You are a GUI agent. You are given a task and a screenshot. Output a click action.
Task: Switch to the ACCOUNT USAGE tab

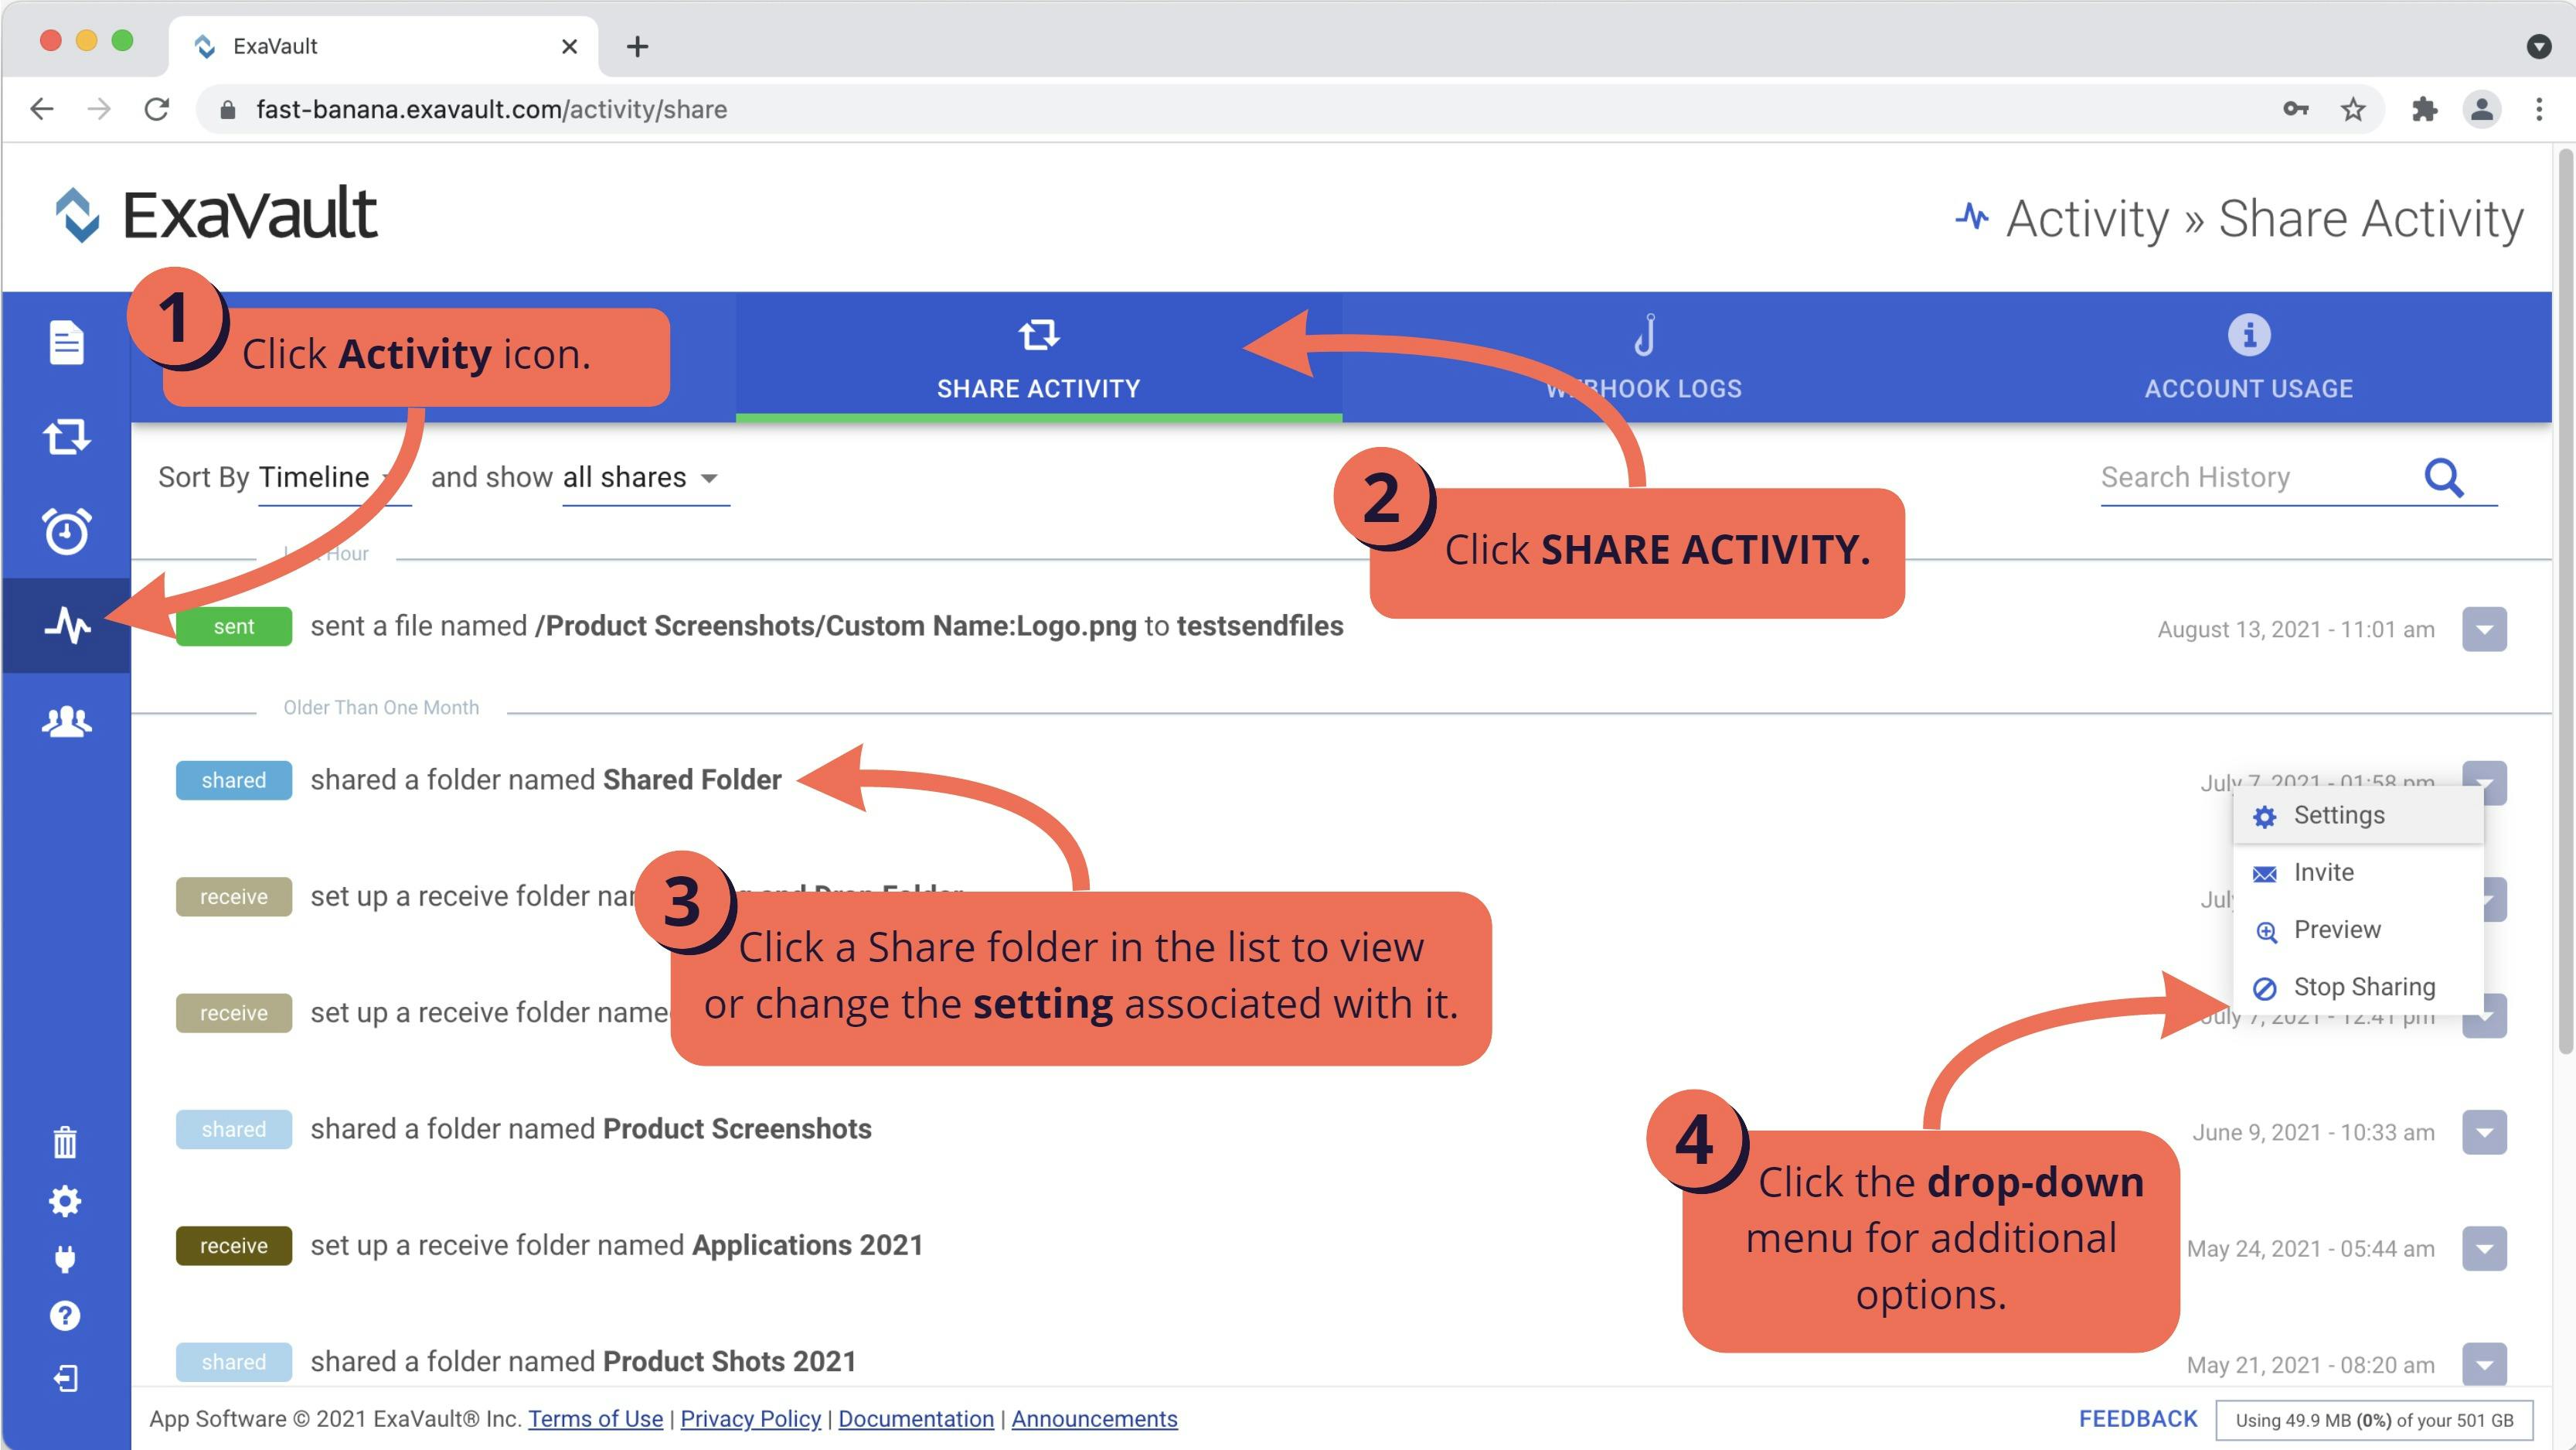[x=2248, y=357]
